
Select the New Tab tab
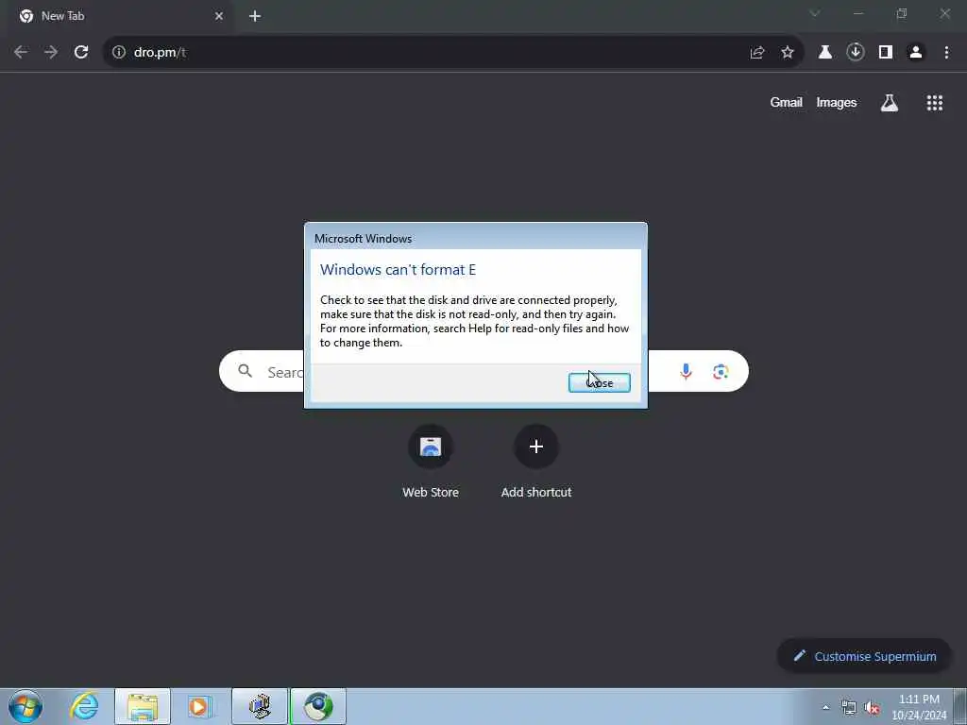pyautogui.click(x=121, y=16)
